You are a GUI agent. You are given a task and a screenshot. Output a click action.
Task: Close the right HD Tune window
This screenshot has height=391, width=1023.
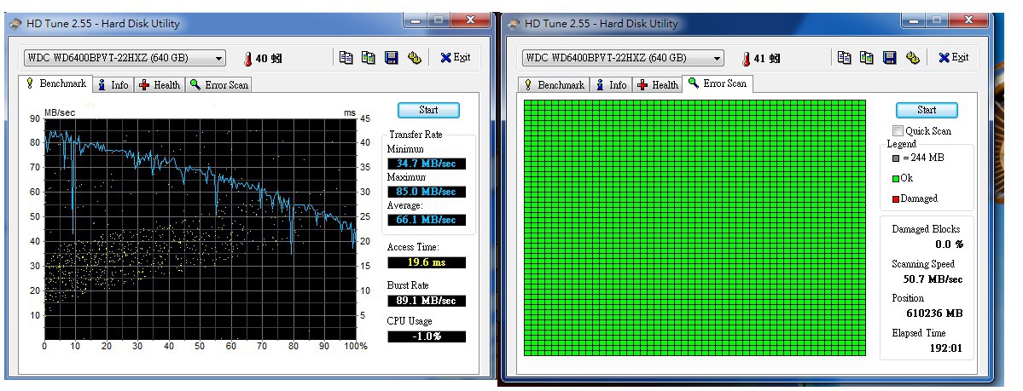tap(968, 20)
